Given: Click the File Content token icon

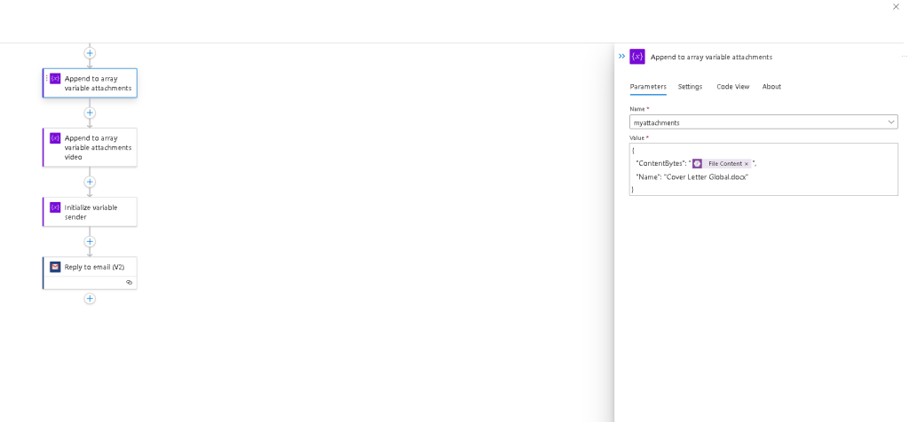Looking at the screenshot, I should (x=698, y=163).
